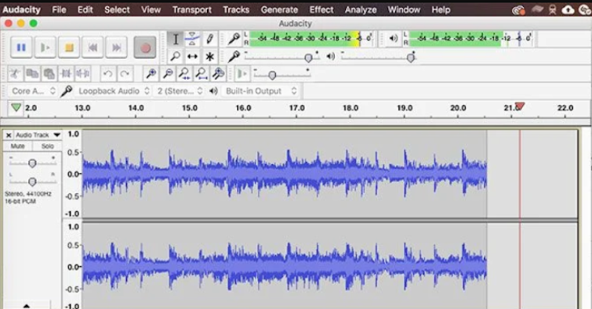Click the recording meter microphone icon
Viewport: 592px width, 309px height.
click(x=234, y=38)
